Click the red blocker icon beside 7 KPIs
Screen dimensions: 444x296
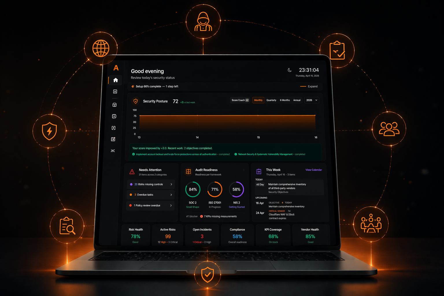pos(201,216)
